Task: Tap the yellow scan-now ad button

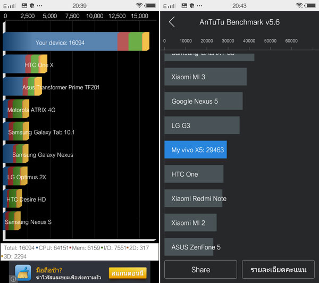Action: [x=128, y=273]
